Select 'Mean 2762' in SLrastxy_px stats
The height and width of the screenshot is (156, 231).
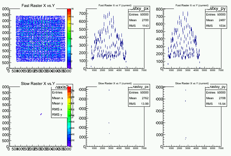pyautogui.click(x=139, y=98)
